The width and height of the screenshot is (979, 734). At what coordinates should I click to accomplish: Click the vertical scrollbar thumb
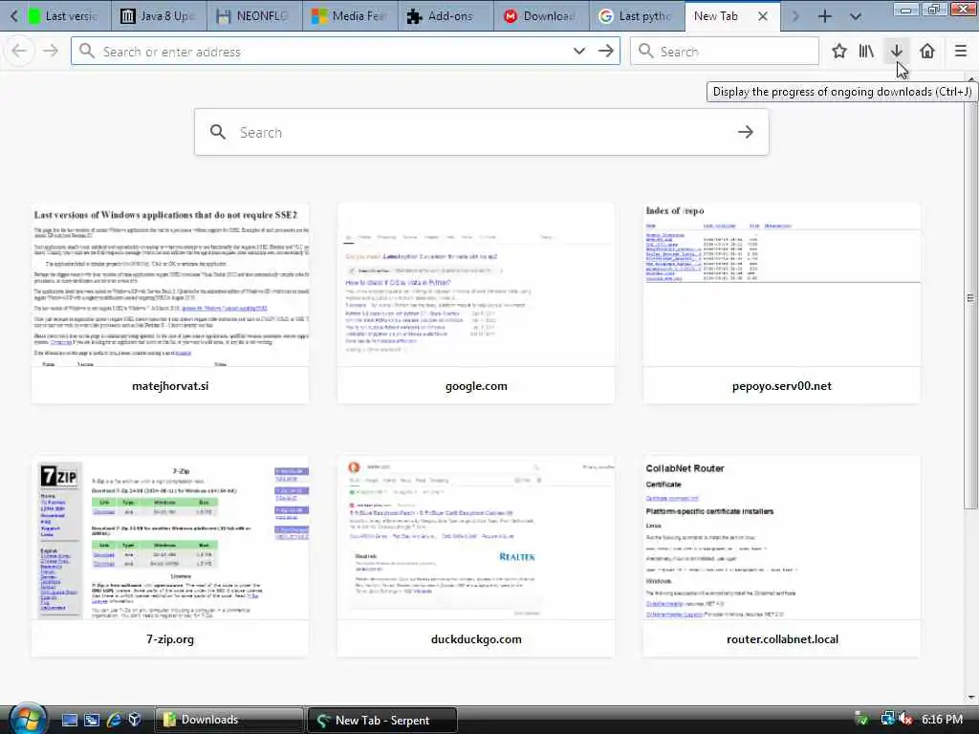(x=970, y=297)
